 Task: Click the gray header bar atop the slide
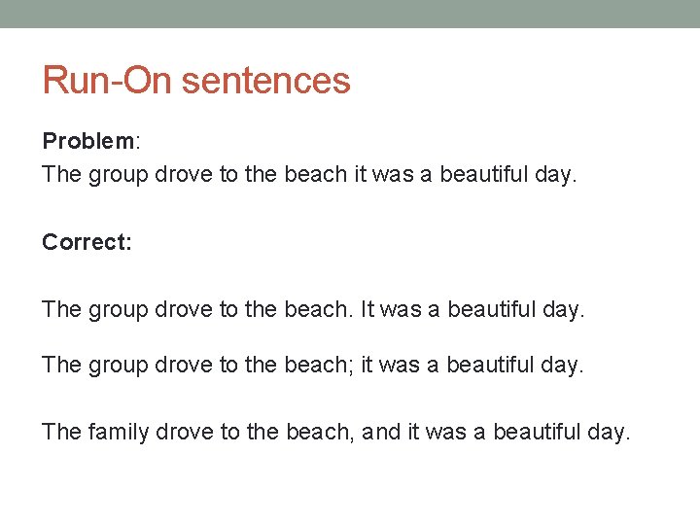[350, 14]
